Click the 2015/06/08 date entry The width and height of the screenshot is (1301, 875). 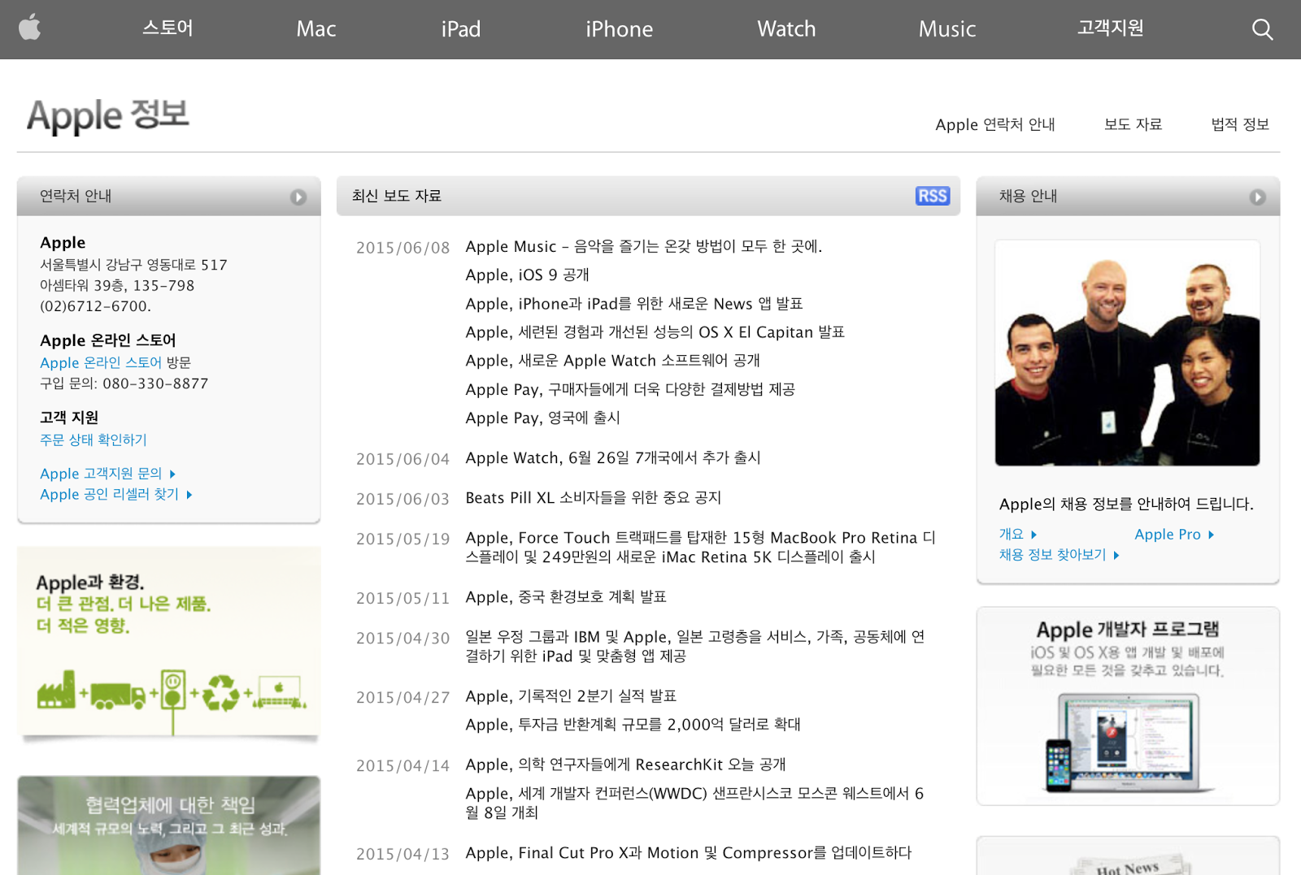tap(402, 248)
